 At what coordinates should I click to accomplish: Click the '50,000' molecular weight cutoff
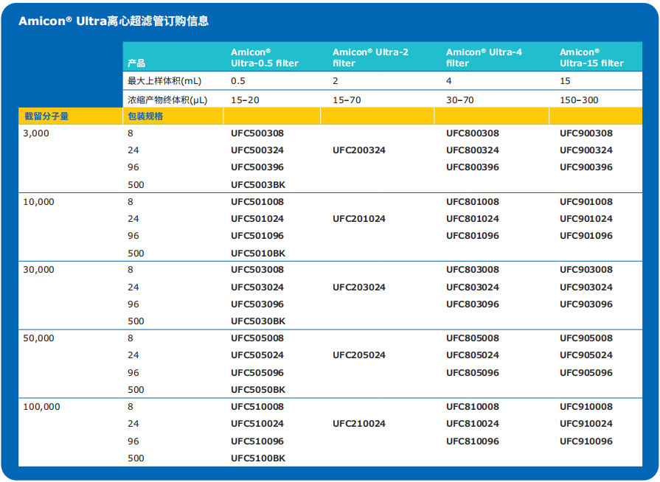pos(39,338)
